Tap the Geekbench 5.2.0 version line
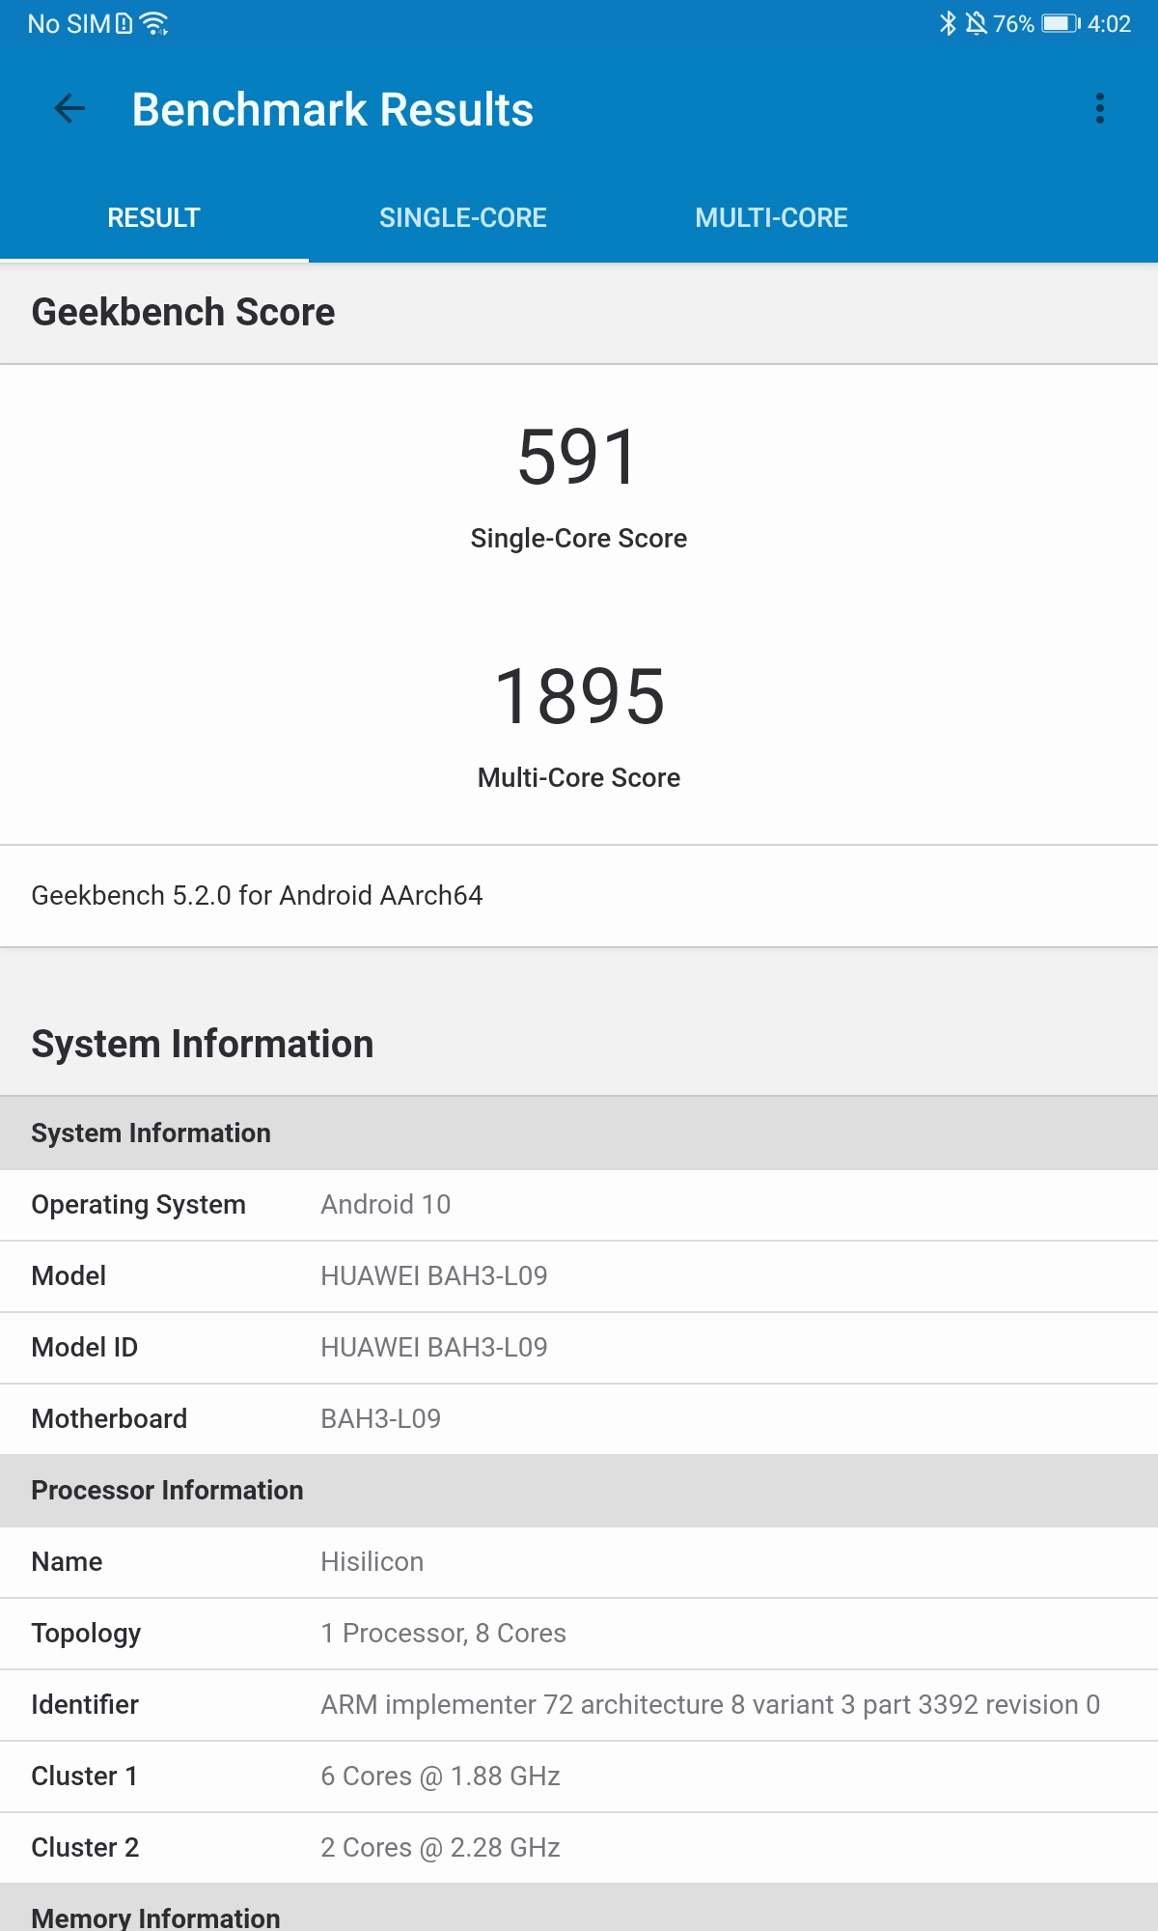 [257, 896]
